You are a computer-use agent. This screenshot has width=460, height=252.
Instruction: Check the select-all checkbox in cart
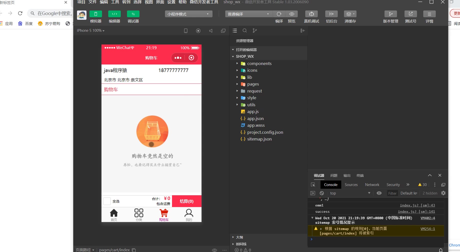(x=107, y=201)
